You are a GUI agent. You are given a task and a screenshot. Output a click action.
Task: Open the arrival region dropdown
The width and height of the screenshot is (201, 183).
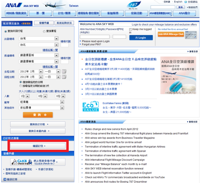pos(39,55)
